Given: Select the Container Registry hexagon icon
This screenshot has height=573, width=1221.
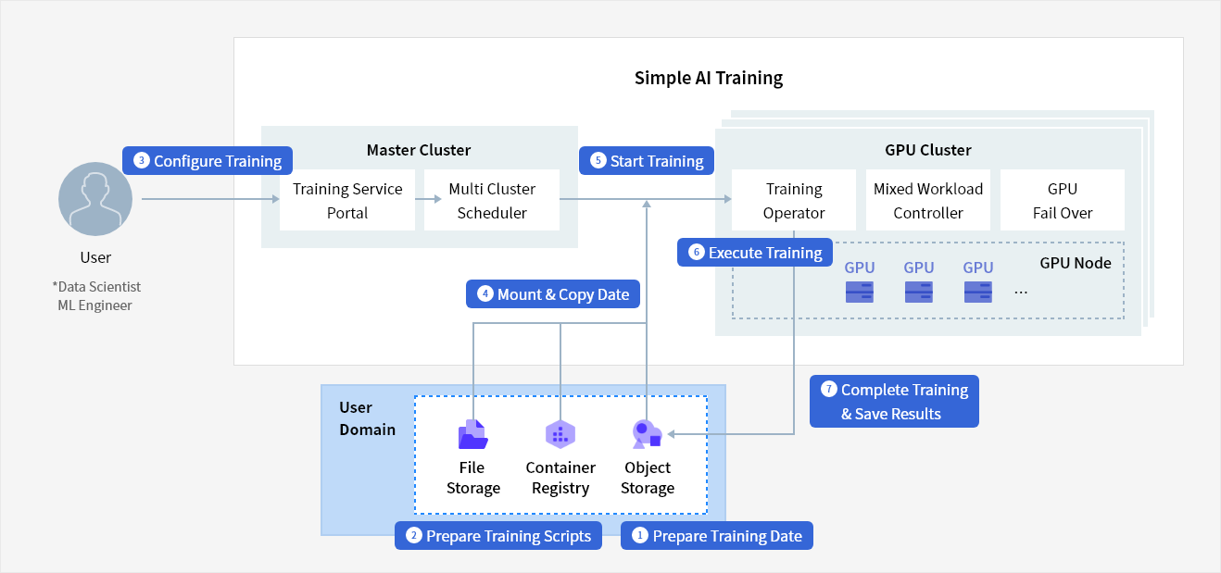Looking at the screenshot, I should 560,434.
